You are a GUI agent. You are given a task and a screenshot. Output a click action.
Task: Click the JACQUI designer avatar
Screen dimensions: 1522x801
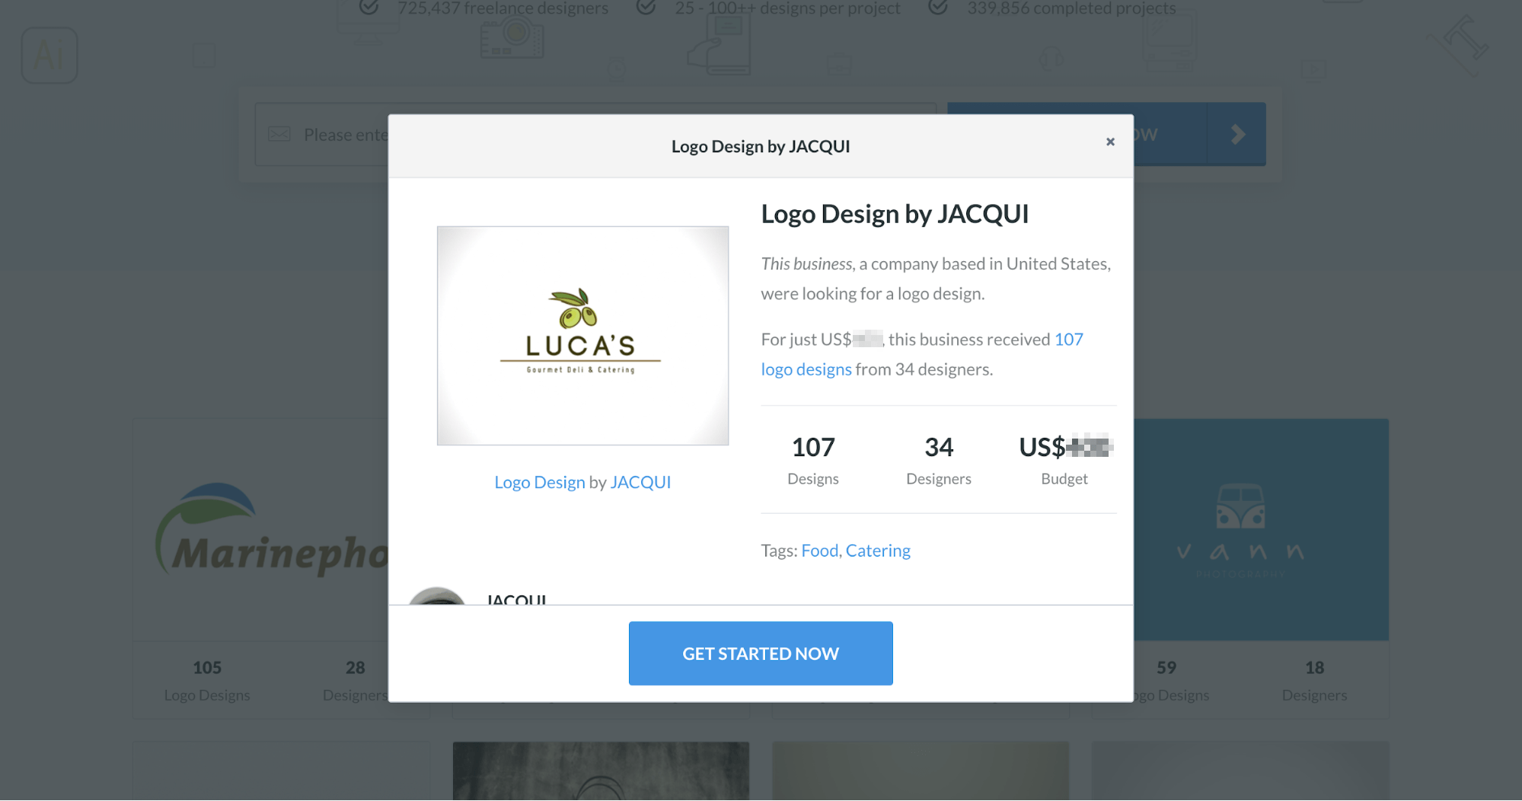437,595
